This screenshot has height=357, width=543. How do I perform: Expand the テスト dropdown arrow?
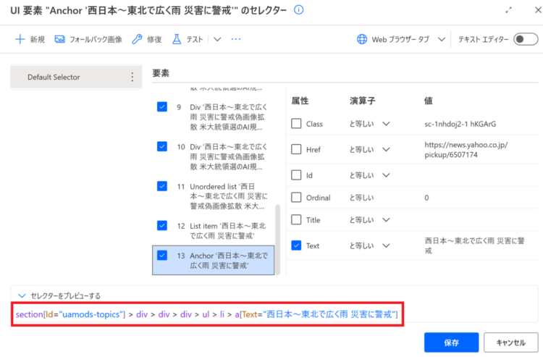217,39
